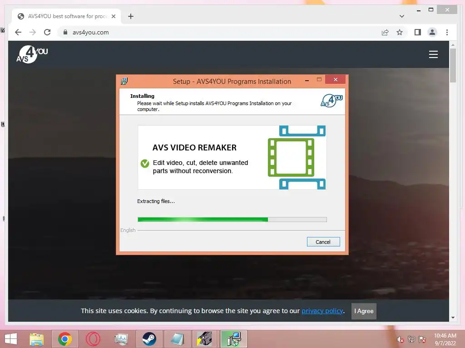Reload the avs4you.com page

(x=47, y=32)
